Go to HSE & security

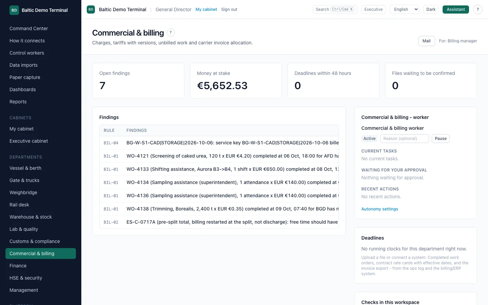(41, 278)
